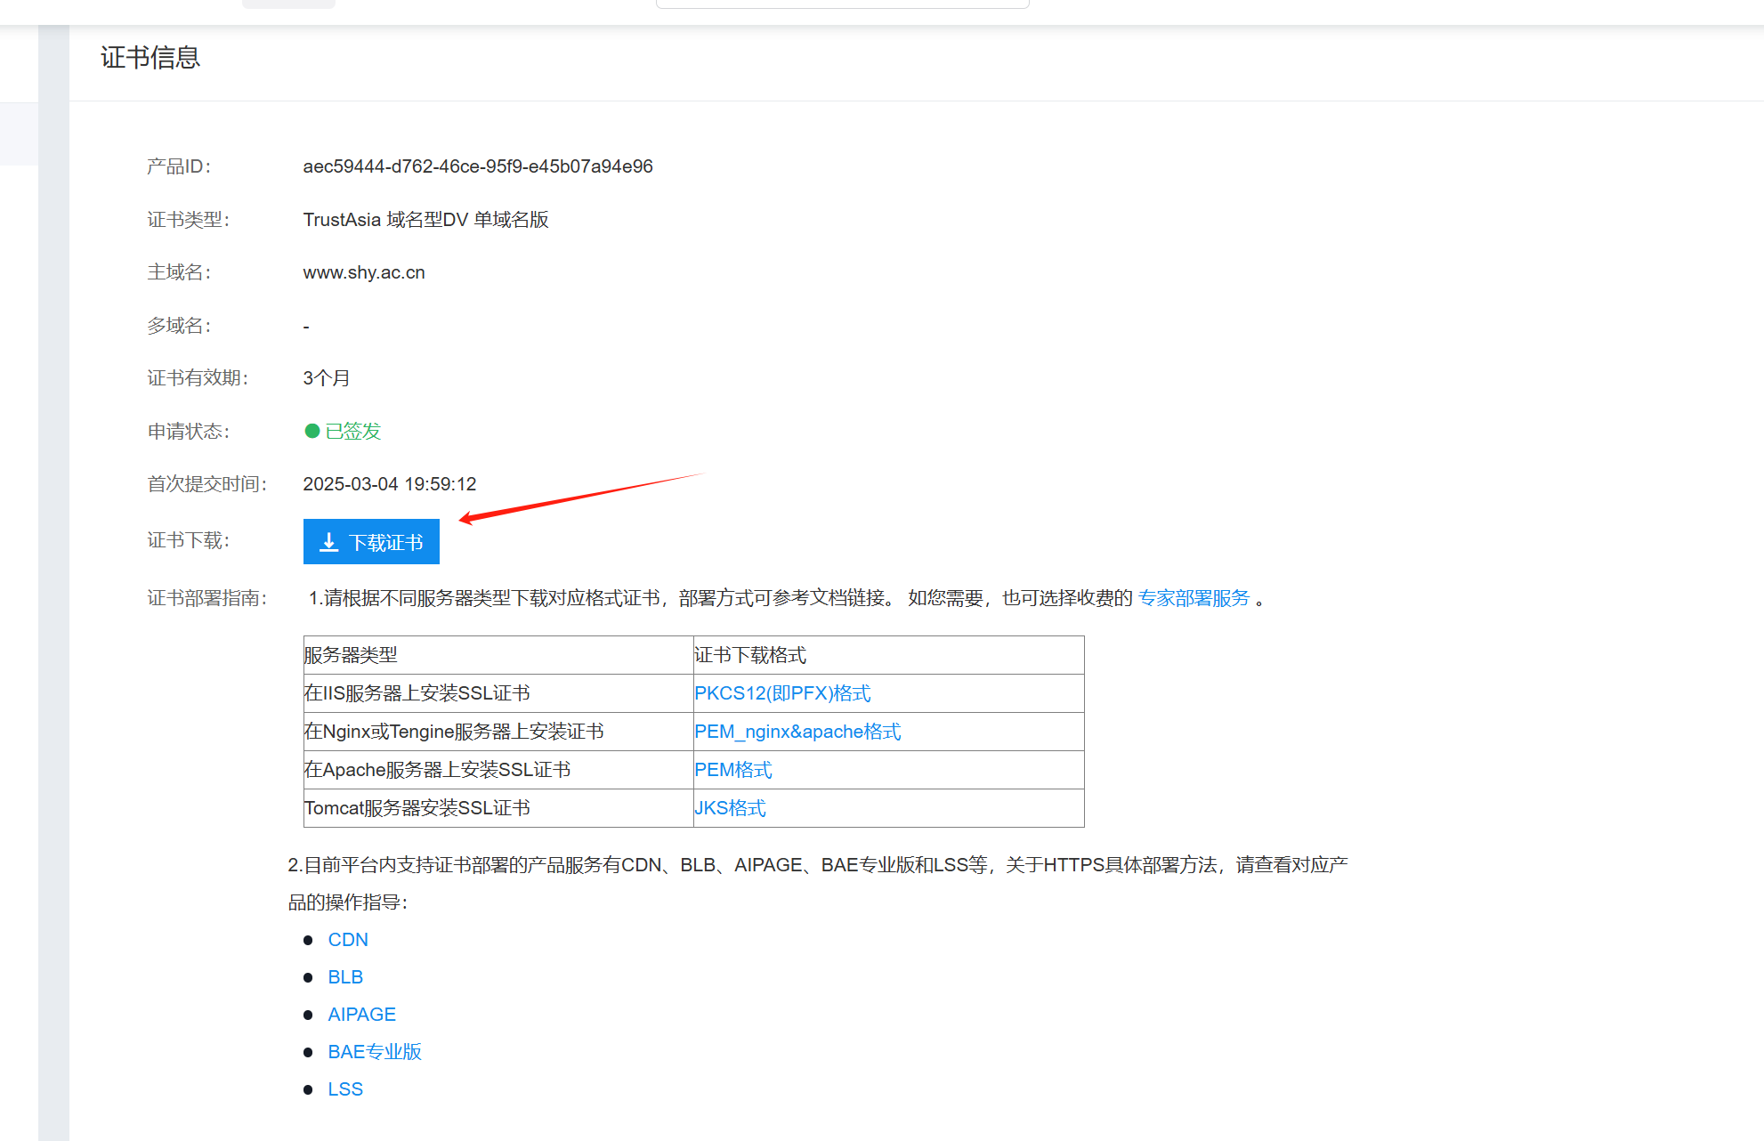Click the 证书信息 page heading

[150, 58]
